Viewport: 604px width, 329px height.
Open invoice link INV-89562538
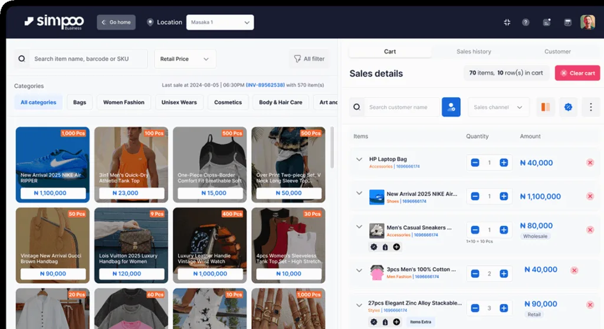265,85
